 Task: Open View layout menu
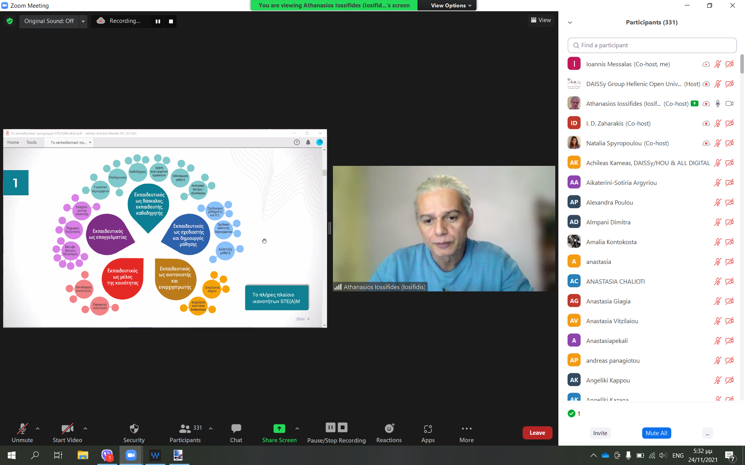[541, 20]
